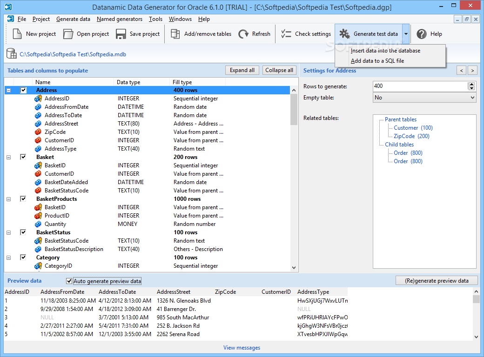The width and height of the screenshot is (484, 357).
Task: Go to next table settings arrow
Action: coord(472,71)
